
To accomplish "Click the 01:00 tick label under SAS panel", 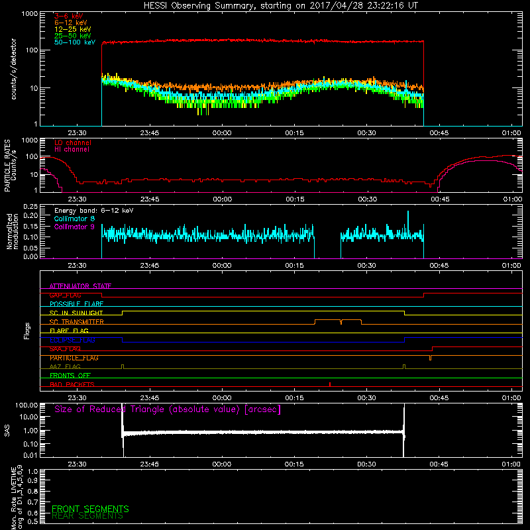I will (511, 464).
